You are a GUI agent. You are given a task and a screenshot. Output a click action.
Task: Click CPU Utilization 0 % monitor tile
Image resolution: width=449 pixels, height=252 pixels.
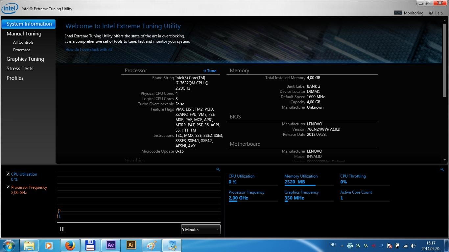[x=253, y=179]
